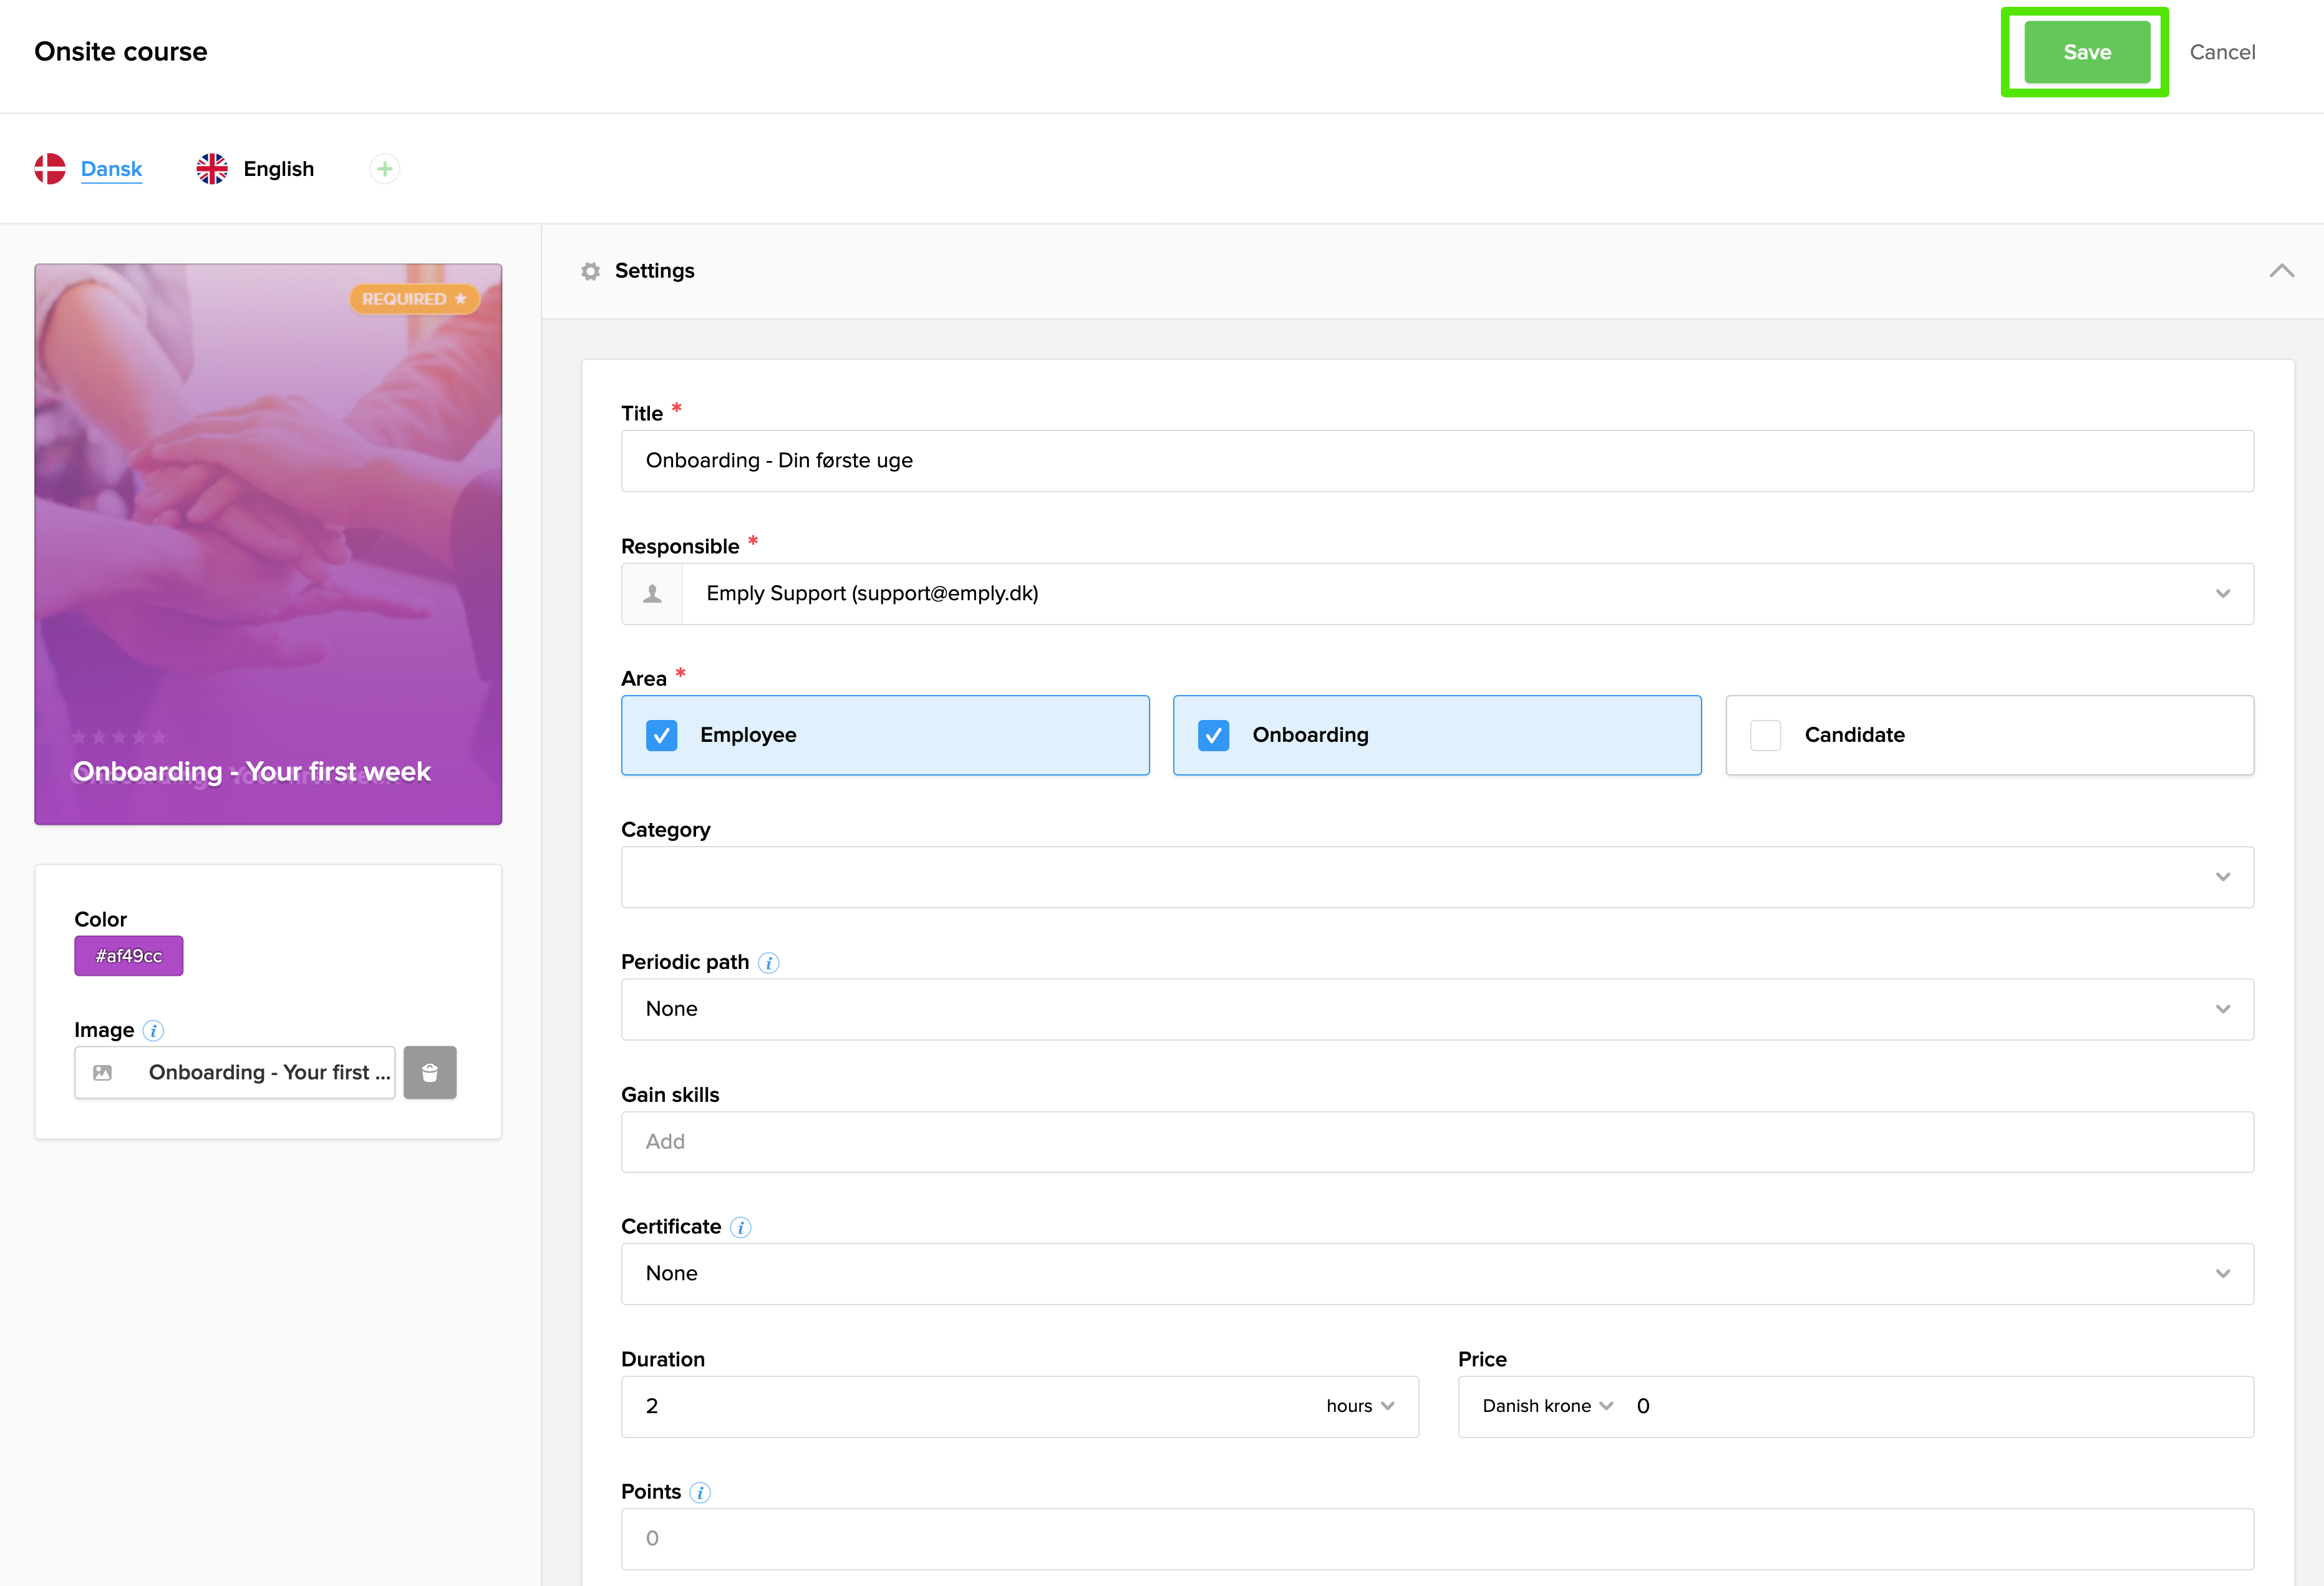
Task: Select the Dansk language tab
Action: (111, 169)
